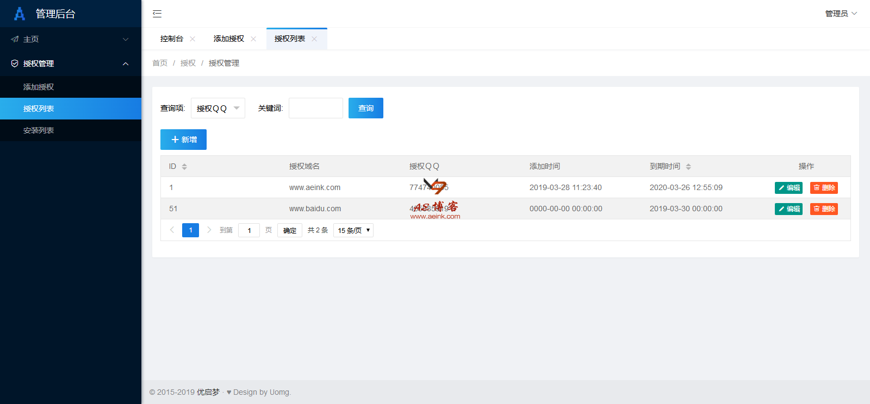The width and height of the screenshot is (870, 404).
Task: Click the www.baidu.com domain cell
Action: click(315, 209)
